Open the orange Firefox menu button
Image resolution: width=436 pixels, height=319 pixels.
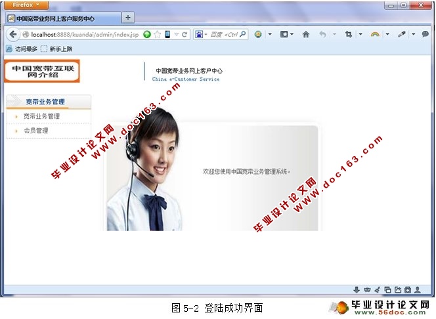(26, 5)
